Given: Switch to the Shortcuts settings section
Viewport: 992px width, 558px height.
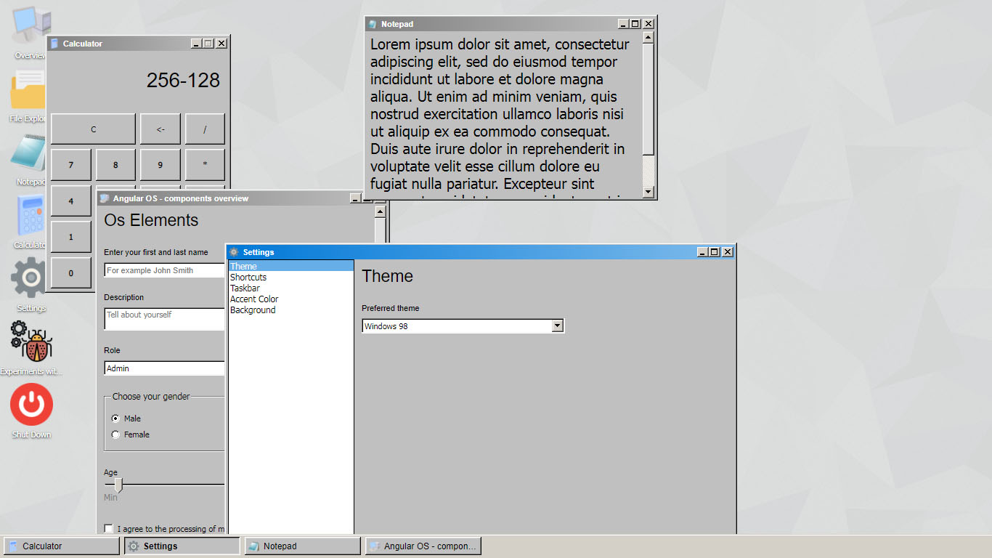Looking at the screenshot, I should pos(248,277).
